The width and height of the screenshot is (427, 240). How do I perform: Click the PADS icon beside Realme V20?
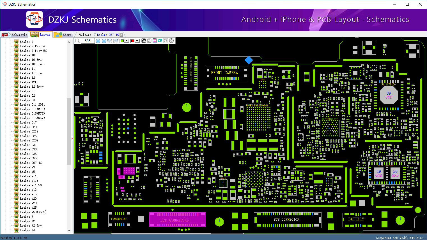16,199
